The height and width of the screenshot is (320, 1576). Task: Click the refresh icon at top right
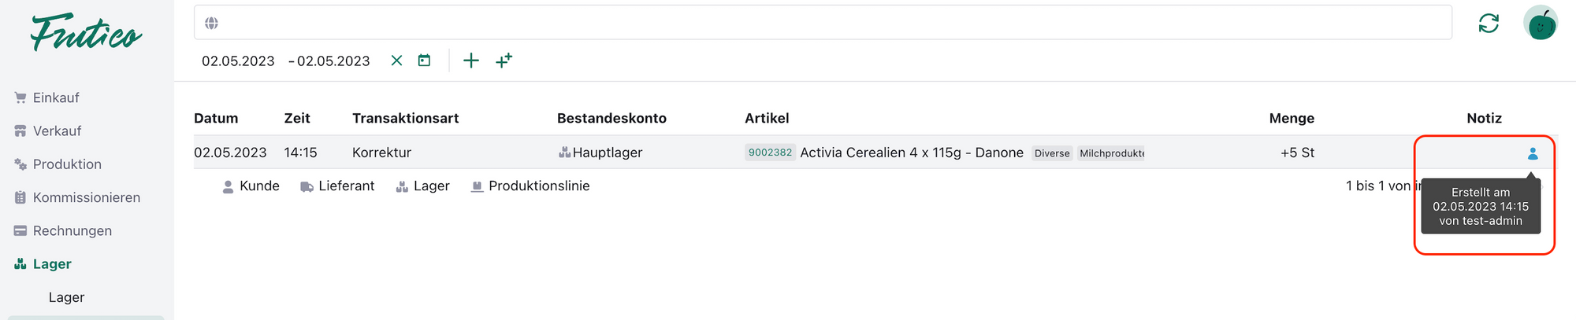click(x=1489, y=24)
